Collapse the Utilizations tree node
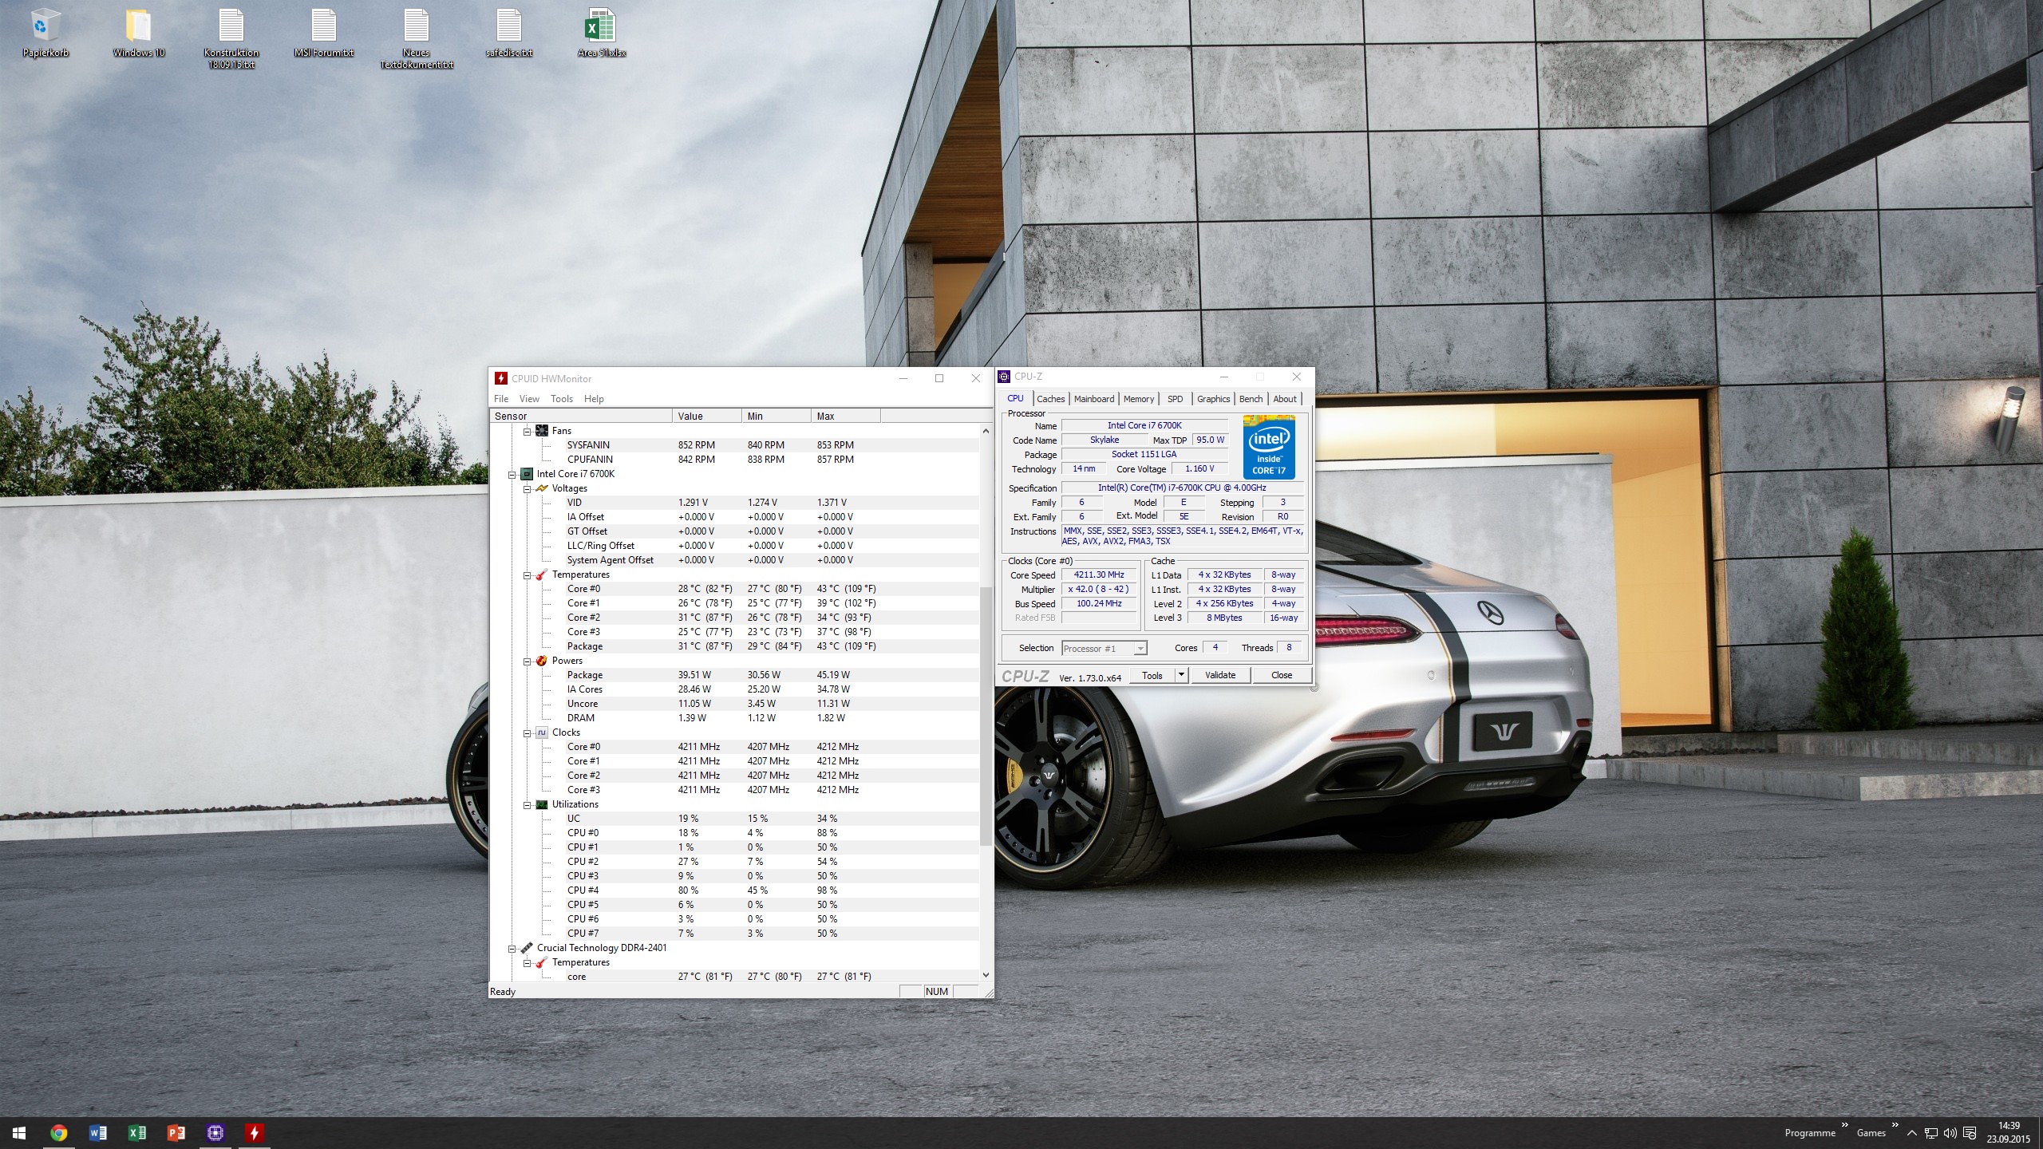 click(x=527, y=804)
